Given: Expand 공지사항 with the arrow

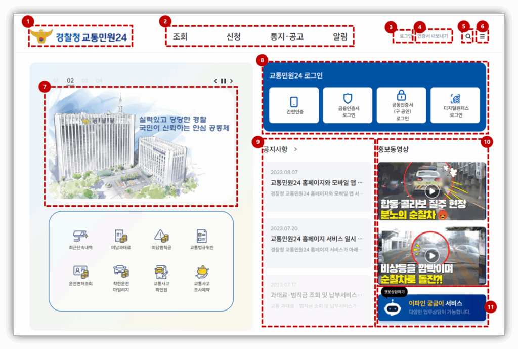Looking at the screenshot, I should point(295,149).
